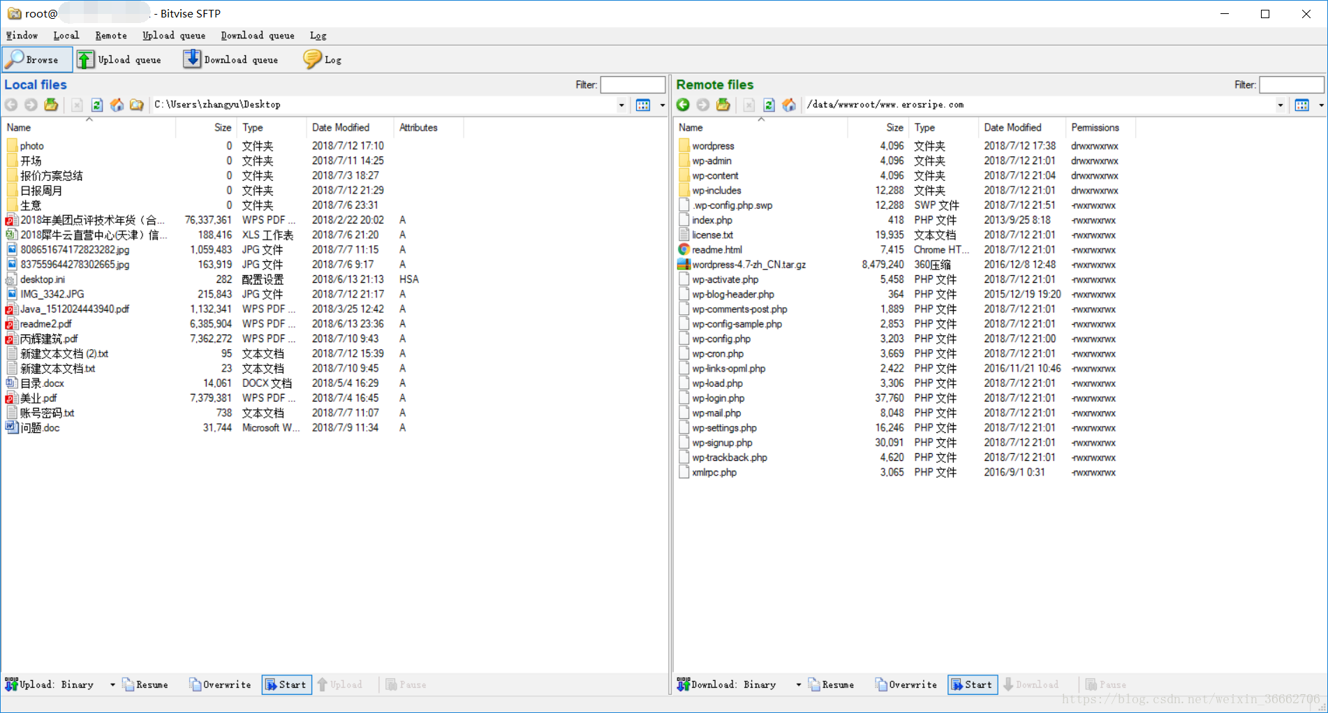This screenshot has height=713, width=1328.
Task: Expand the remote path history dropdown
Action: (1281, 105)
